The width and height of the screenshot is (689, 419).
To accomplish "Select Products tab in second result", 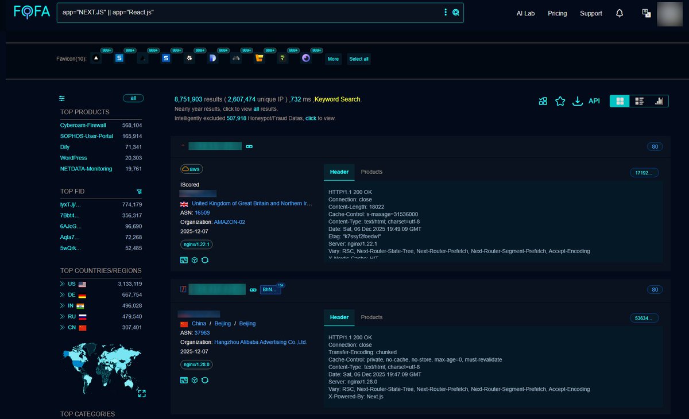I will coord(371,317).
